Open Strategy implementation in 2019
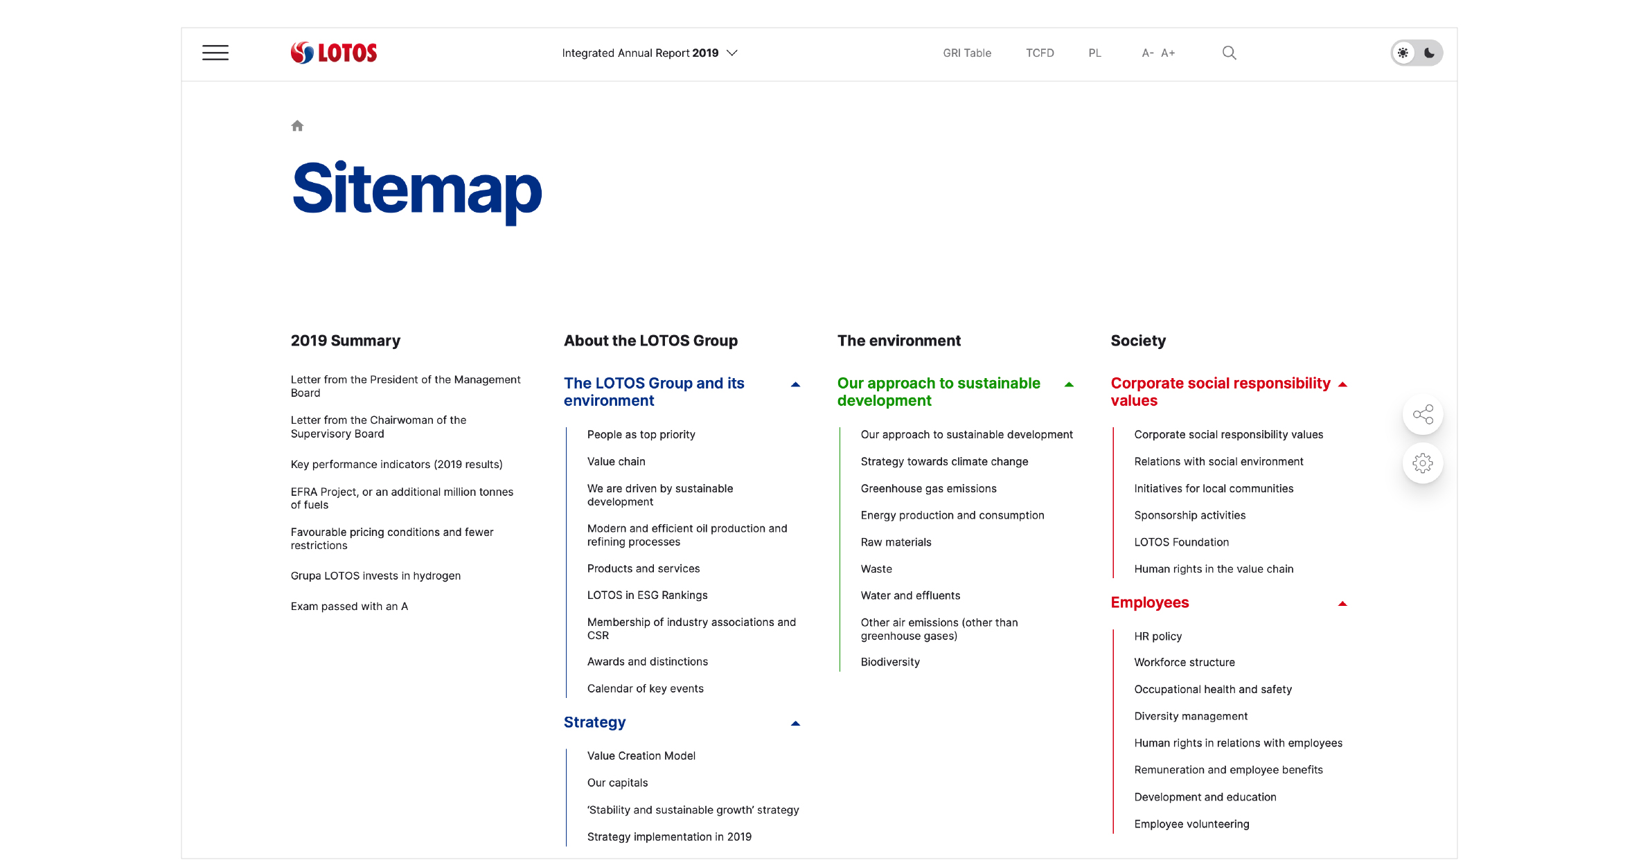This screenshot has width=1650, height=860. [x=670, y=837]
